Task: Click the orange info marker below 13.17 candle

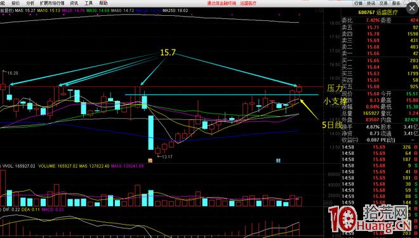Action: 150,161
